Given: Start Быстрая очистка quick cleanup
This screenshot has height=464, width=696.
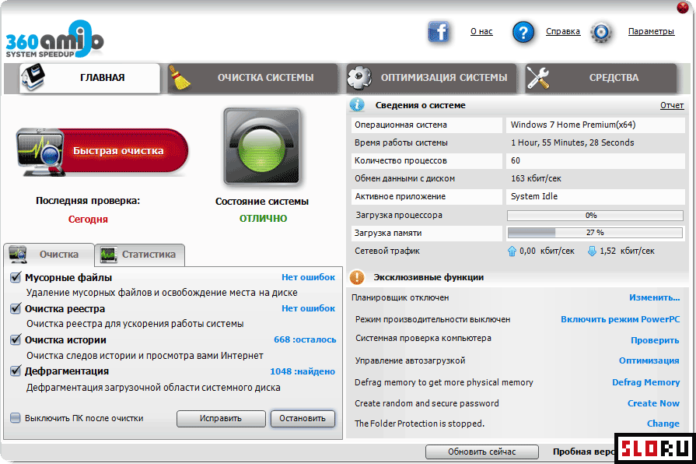Looking at the screenshot, I should pos(103,151).
